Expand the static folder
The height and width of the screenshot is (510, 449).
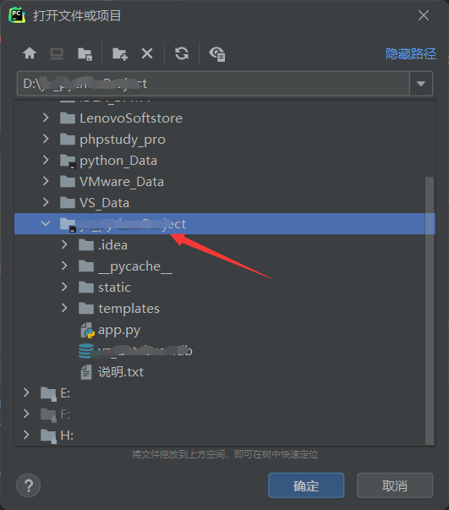[x=64, y=287]
